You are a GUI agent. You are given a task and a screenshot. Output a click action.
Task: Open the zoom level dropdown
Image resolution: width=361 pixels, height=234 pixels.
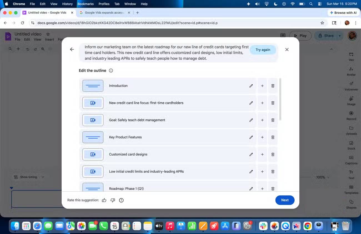(322, 177)
